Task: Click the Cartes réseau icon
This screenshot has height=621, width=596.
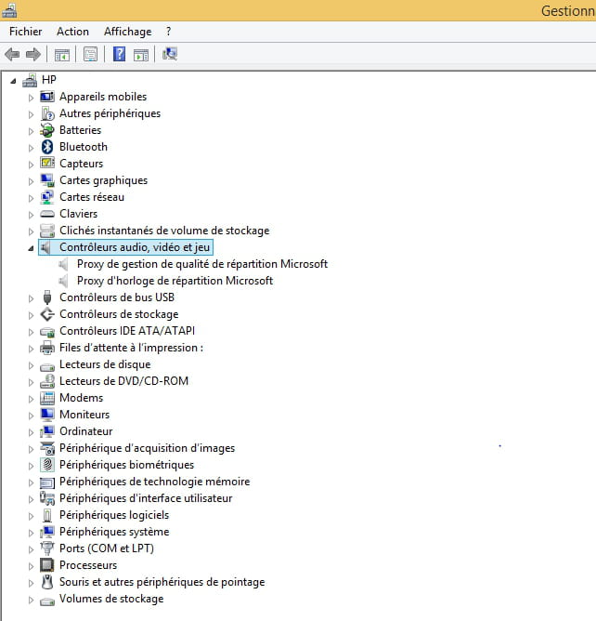Action: (47, 197)
